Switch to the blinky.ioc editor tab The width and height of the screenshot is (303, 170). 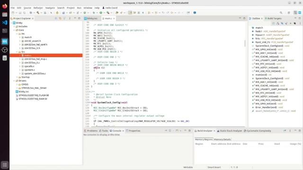91,18
